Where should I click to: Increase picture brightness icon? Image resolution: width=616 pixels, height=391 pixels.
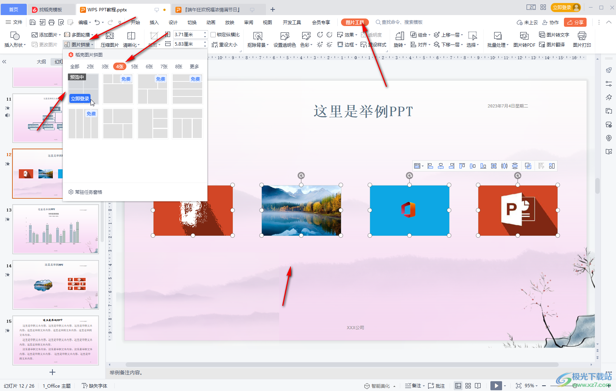tap(320, 44)
